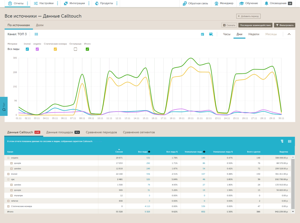Toggle the (none) series checkbox
This screenshot has height=223, width=300.
point(27,49)
